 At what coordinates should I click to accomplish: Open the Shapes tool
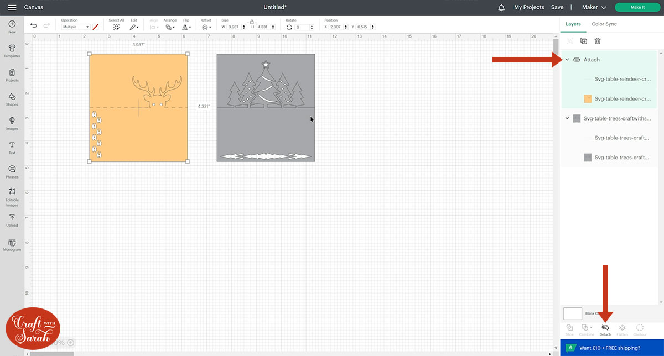pos(12,99)
